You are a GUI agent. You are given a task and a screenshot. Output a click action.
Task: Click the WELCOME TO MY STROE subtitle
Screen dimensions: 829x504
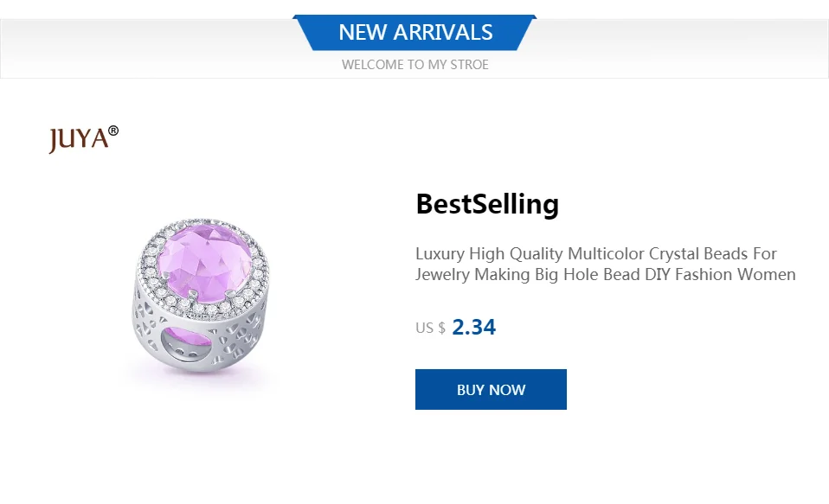click(x=415, y=65)
